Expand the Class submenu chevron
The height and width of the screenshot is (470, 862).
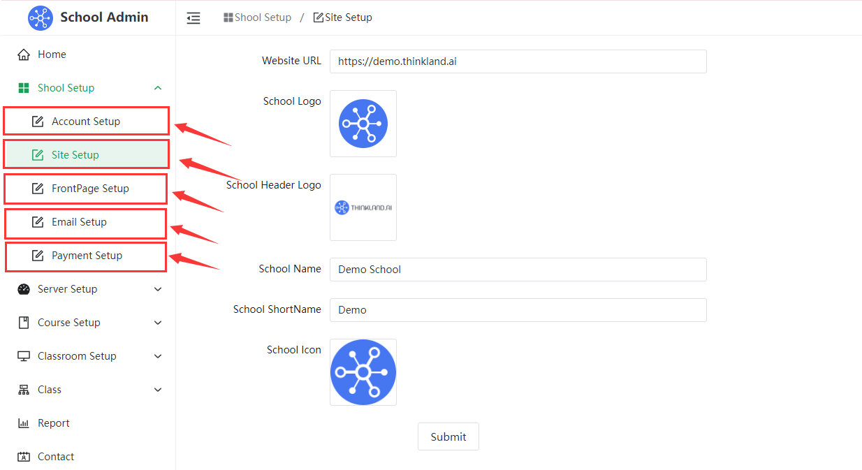(x=158, y=390)
